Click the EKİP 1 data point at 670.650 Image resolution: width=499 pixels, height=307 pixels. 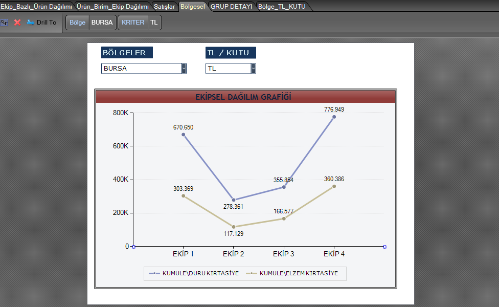[183, 135]
